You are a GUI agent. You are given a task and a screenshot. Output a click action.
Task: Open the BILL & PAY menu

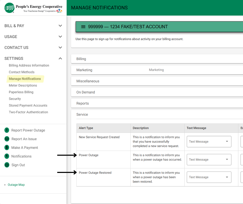click(14, 26)
